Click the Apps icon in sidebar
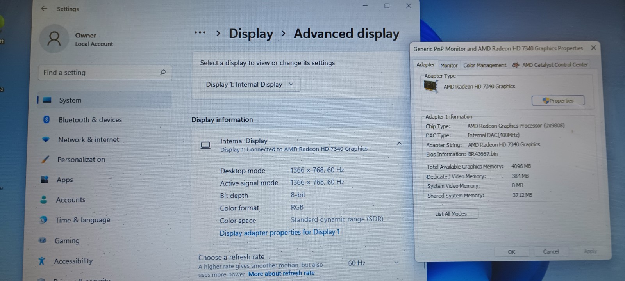The image size is (625, 281). click(x=45, y=180)
